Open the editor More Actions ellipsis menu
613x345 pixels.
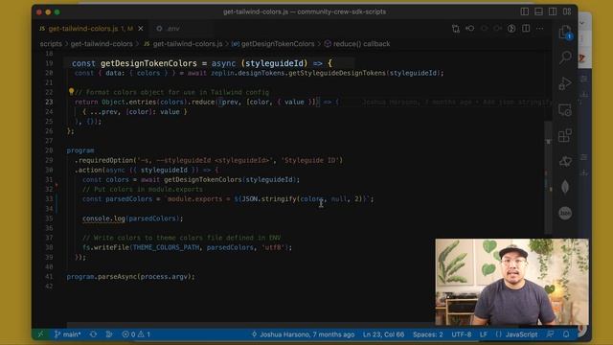(540, 29)
